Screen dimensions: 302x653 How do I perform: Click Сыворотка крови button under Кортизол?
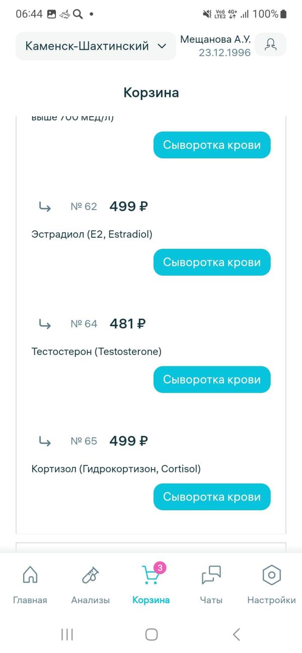pos(212,497)
